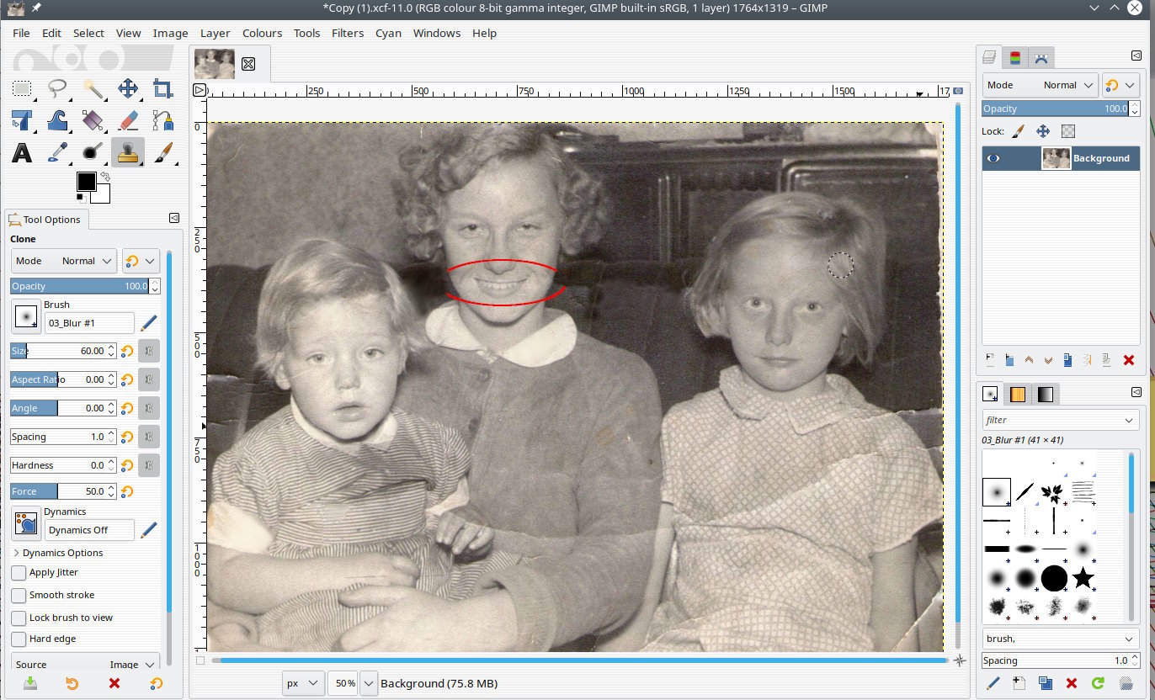
Task: Choose the Text tool
Action: tap(22, 152)
